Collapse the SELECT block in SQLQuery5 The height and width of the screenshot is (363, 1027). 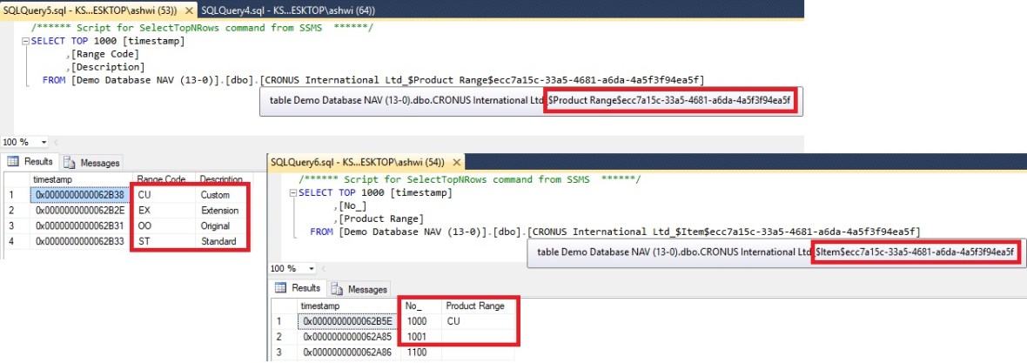(x=25, y=41)
